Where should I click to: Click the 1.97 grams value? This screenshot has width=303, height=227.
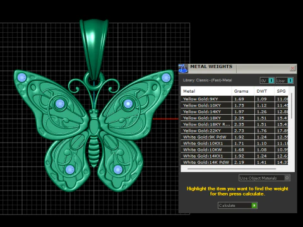coord(239,112)
